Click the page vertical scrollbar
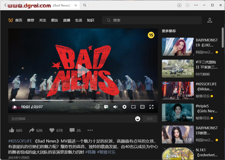Screen dimensions: 225x160 click(223, 38)
